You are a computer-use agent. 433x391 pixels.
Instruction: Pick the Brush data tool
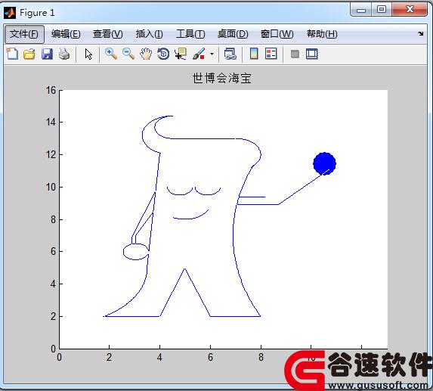(199, 54)
